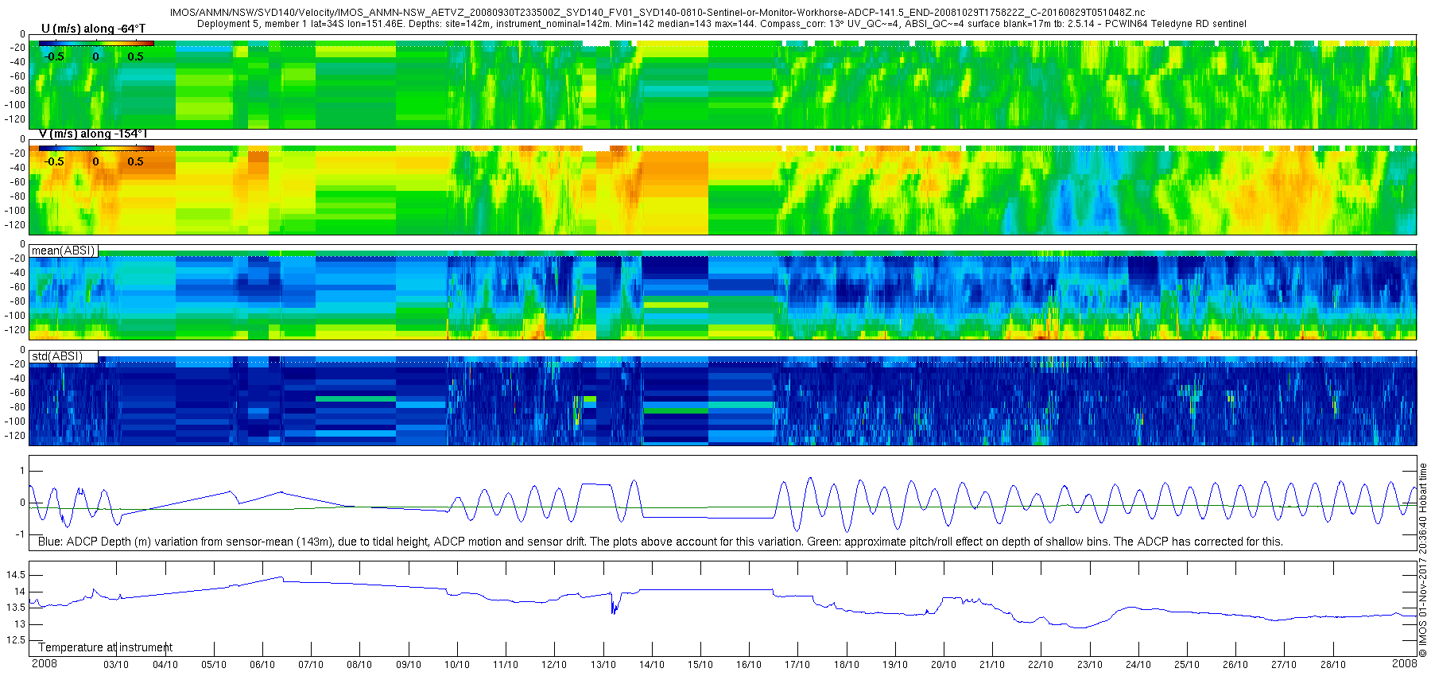Click the '2008' year label at left end
Screen dimensions: 1431x676
45,663
